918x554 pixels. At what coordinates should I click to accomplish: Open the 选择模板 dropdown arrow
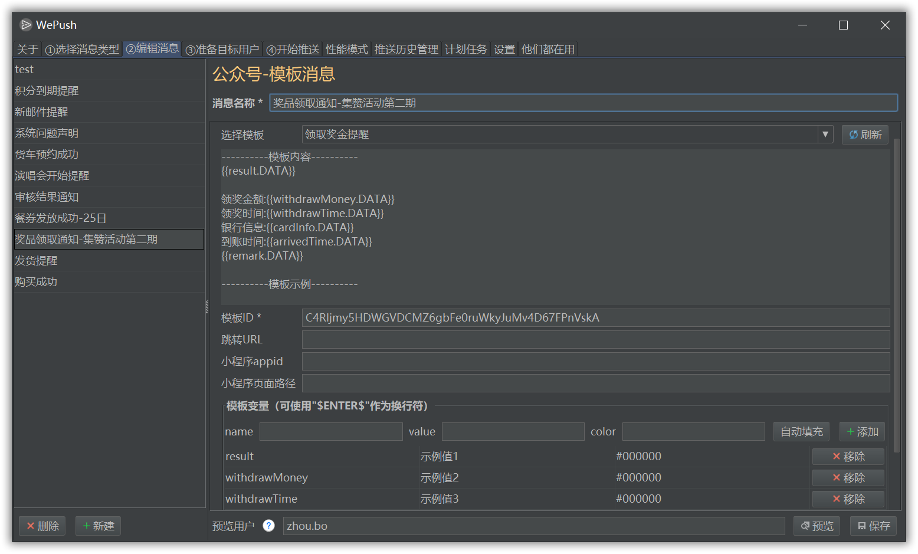825,135
